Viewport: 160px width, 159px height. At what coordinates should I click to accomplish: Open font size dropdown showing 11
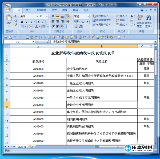coord(47,17)
